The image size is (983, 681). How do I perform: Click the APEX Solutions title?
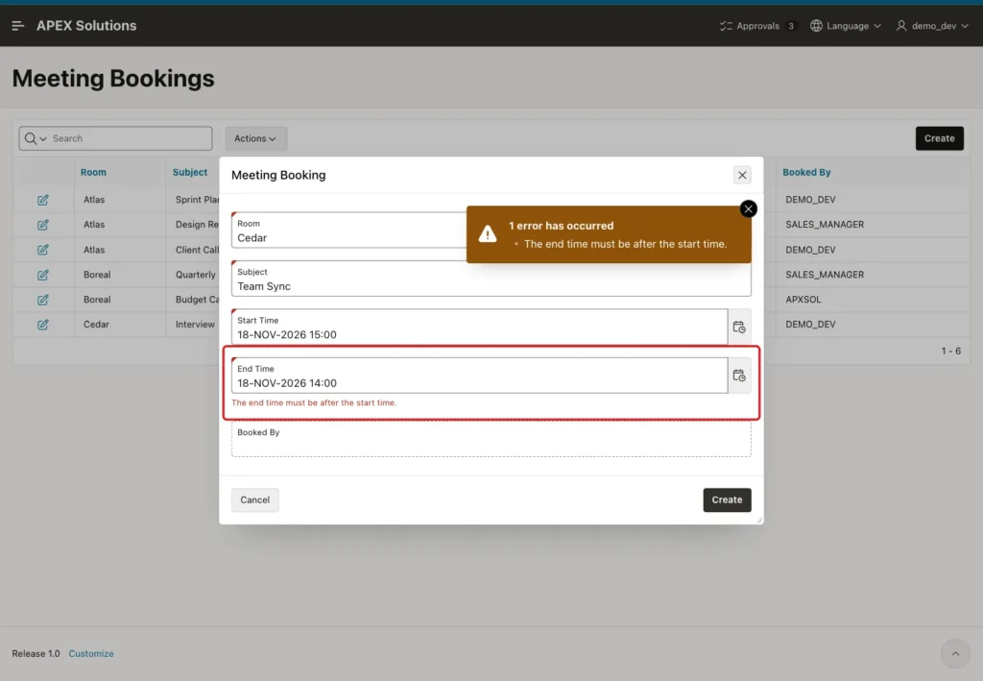[86, 26]
